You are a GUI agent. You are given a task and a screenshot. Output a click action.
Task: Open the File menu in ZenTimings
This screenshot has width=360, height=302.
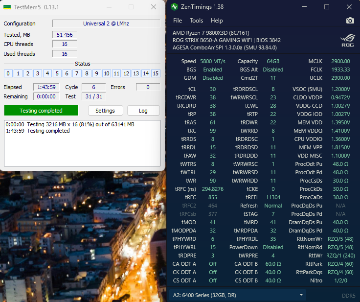[178, 21]
